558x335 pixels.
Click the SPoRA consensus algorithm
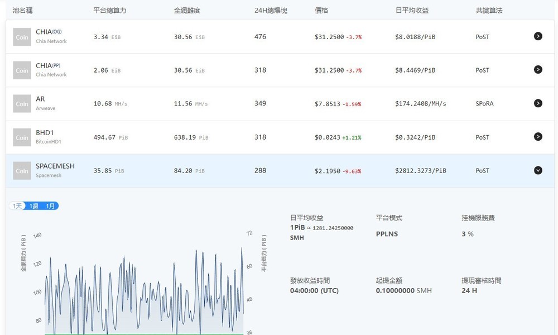pos(485,104)
